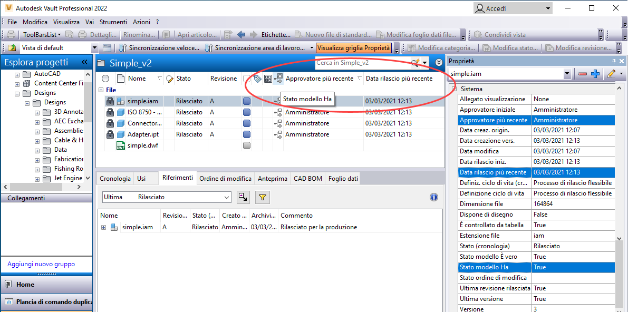Open the Visualizza menu

point(66,22)
